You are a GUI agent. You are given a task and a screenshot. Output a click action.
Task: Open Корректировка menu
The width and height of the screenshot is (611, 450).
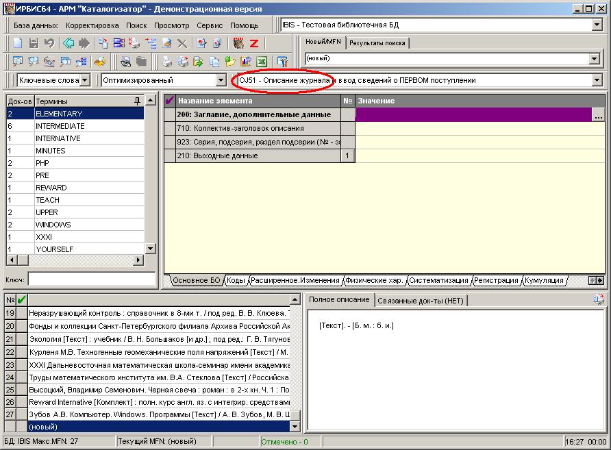point(92,25)
